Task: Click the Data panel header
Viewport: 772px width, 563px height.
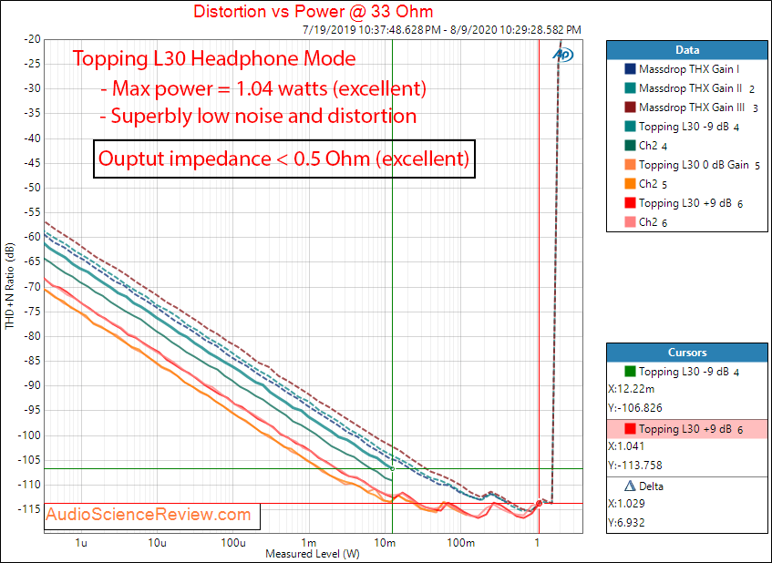Action: pyautogui.click(x=687, y=50)
